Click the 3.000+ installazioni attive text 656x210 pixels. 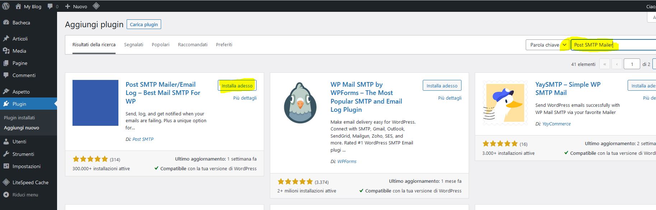tap(509, 153)
